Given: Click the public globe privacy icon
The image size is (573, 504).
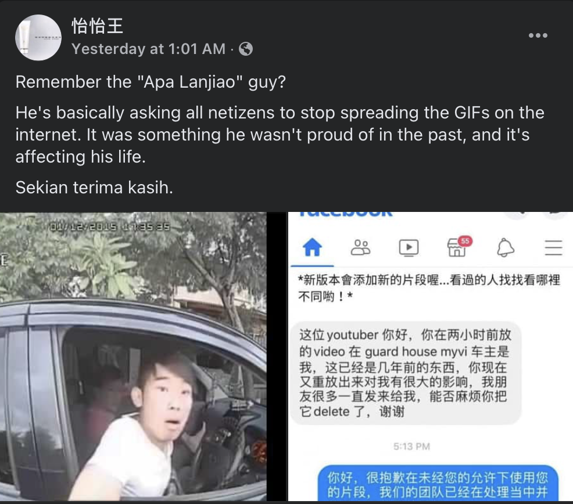Looking at the screenshot, I should click(x=246, y=49).
